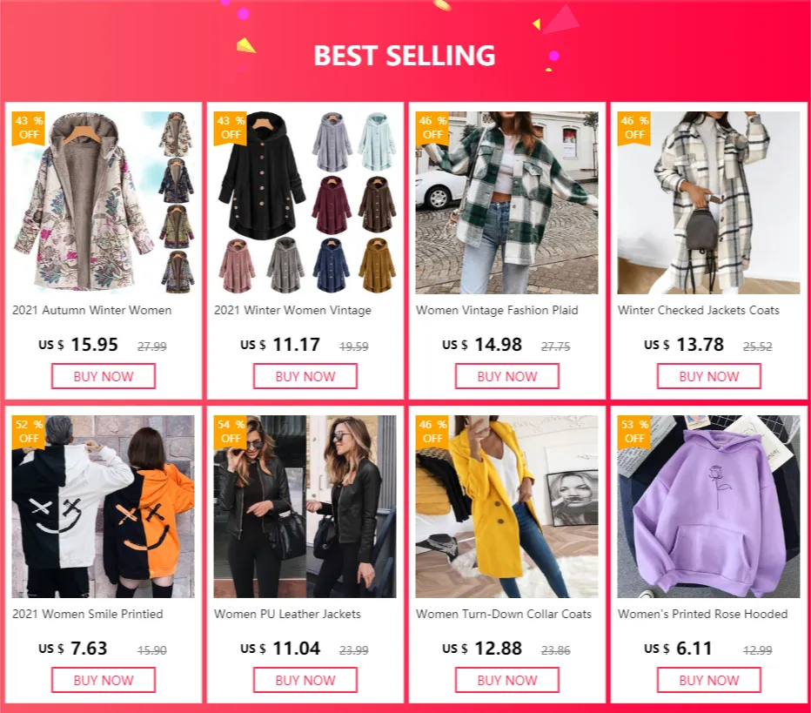Click the 43% OFF badge on floral coat
Screen dimensions: 811x713
tap(29, 128)
